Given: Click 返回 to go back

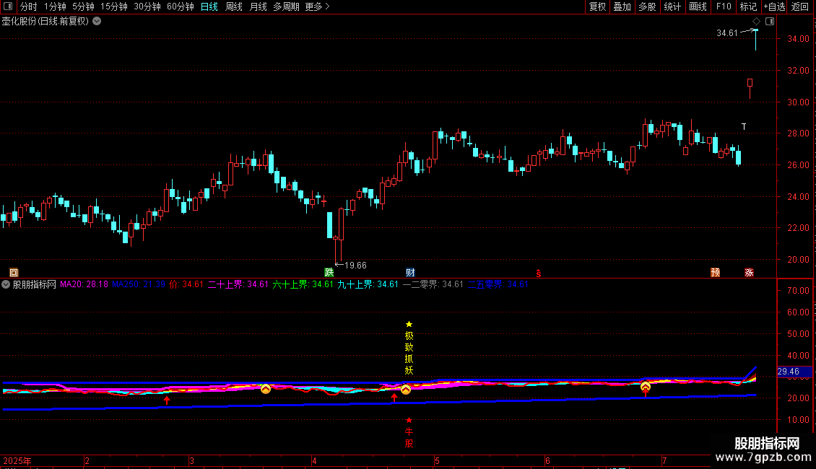Looking at the screenshot, I should [x=800, y=6].
